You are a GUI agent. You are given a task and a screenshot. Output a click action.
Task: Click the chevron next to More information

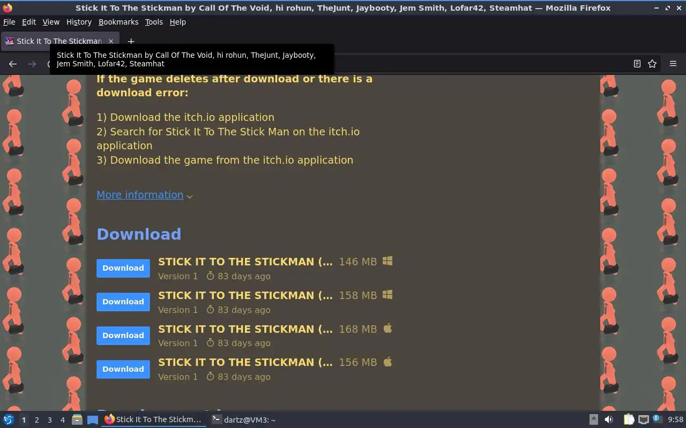click(190, 196)
